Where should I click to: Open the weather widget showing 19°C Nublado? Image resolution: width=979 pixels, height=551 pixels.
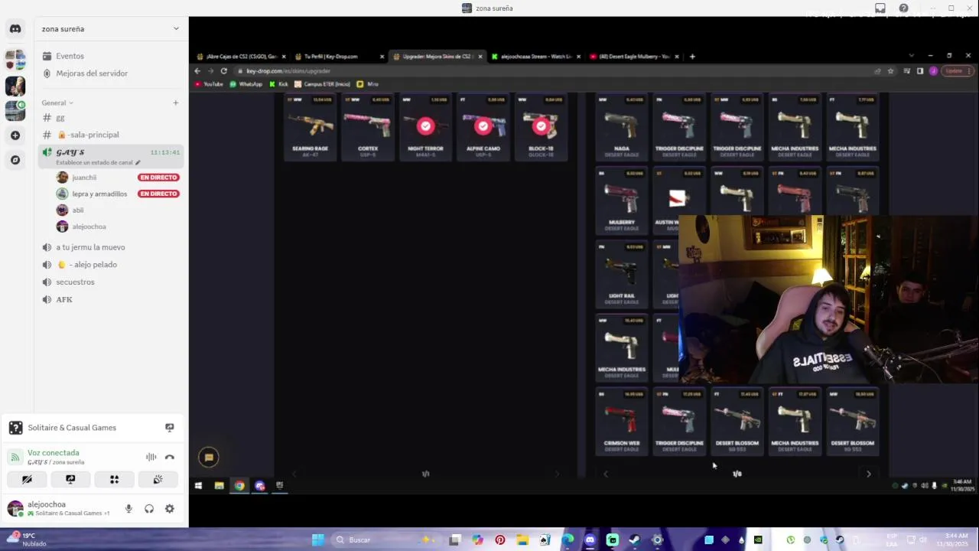coord(27,540)
